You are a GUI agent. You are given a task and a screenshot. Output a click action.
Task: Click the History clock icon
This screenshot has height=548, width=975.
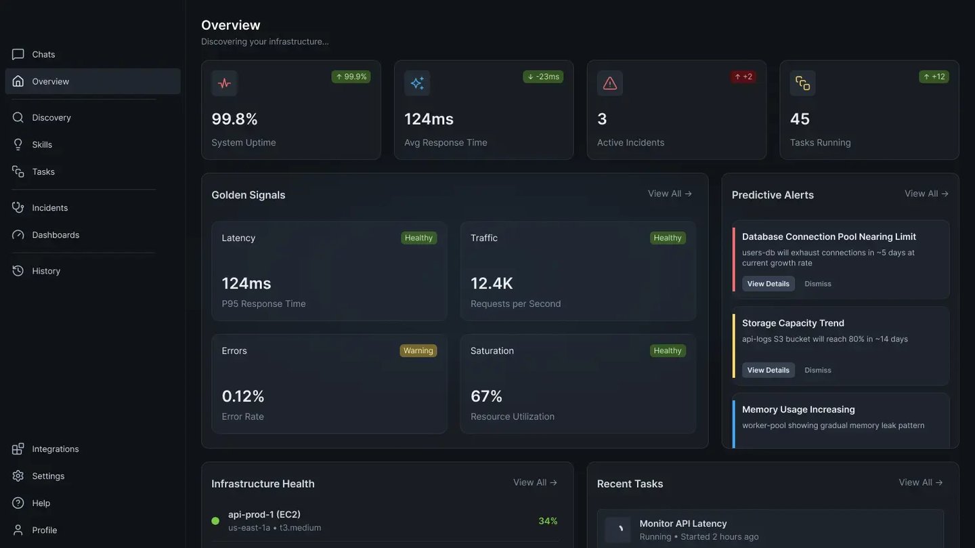pyautogui.click(x=18, y=271)
